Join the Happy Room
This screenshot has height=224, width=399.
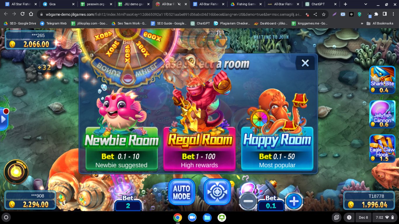(277, 149)
